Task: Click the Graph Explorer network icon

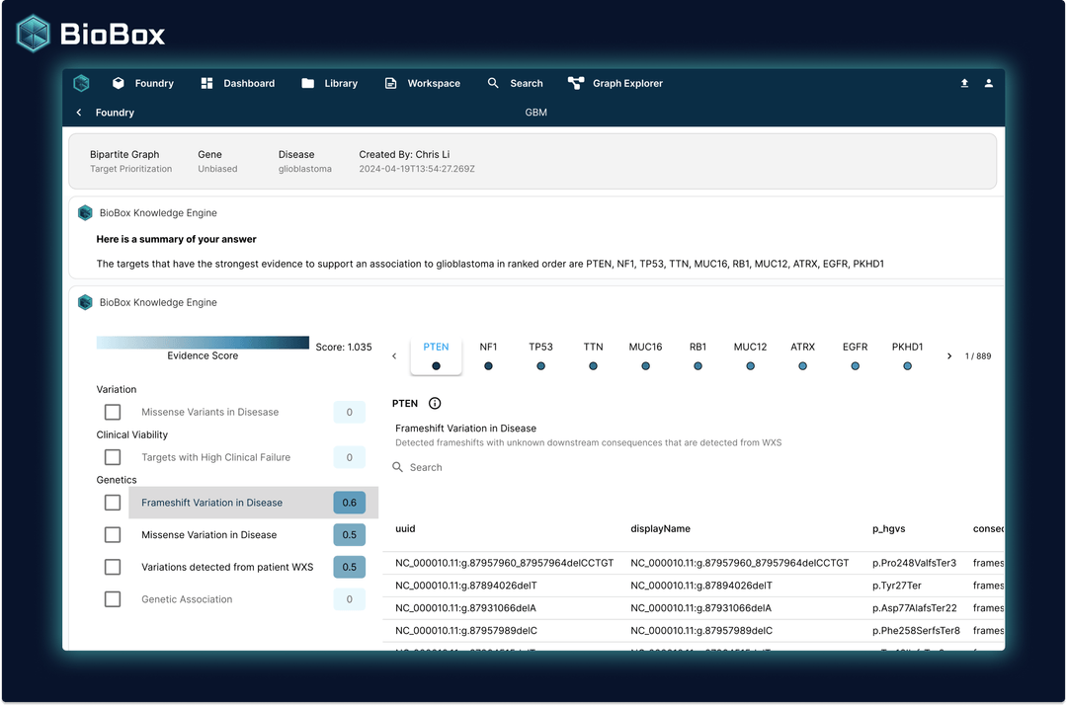Action: pos(576,83)
